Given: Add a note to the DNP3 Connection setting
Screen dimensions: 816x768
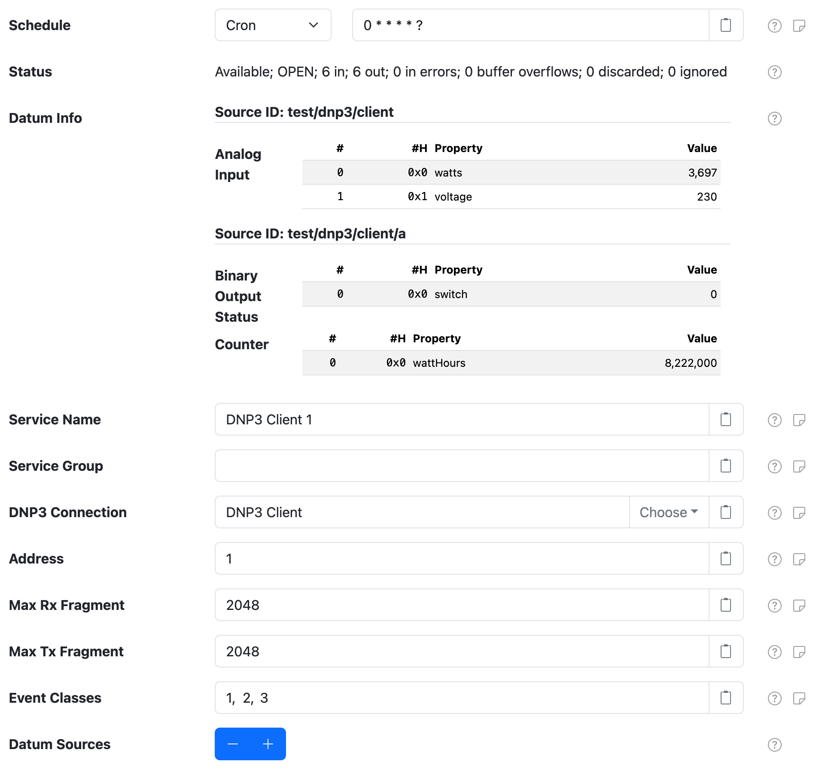Looking at the screenshot, I should (800, 513).
